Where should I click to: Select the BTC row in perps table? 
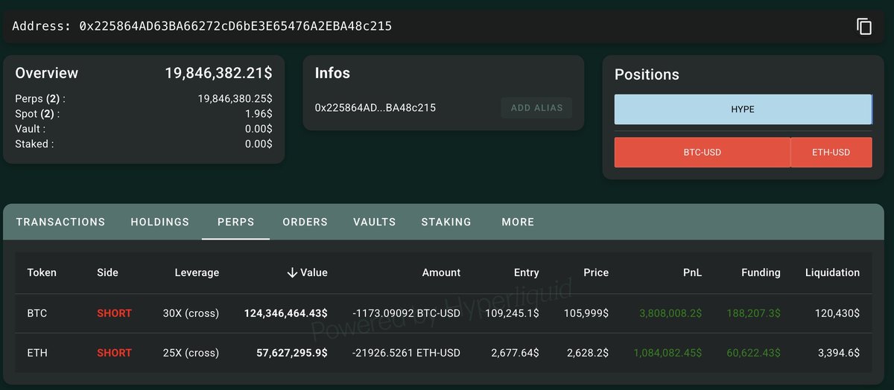tap(443, 313)
